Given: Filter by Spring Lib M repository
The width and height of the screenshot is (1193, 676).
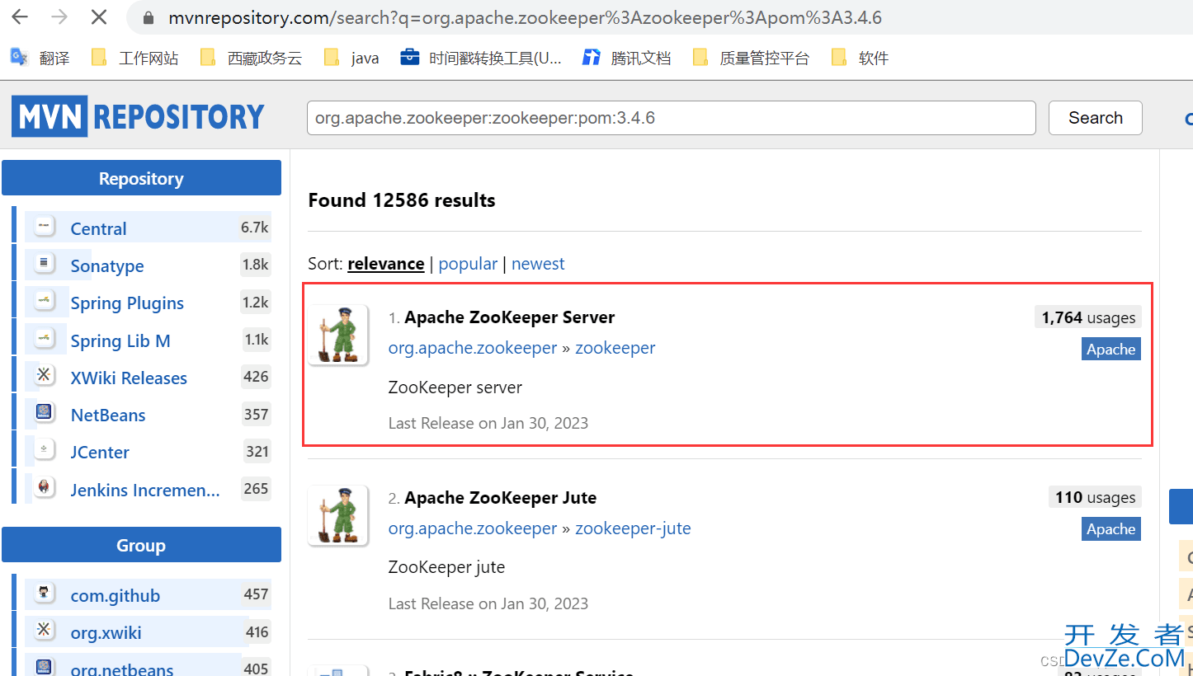Looking at the screenshot, I should 120,341.
